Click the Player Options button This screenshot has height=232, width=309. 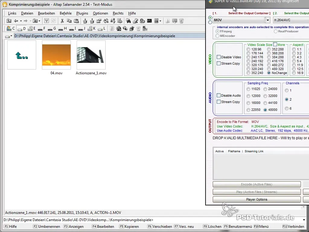click(x=256, y=199)
